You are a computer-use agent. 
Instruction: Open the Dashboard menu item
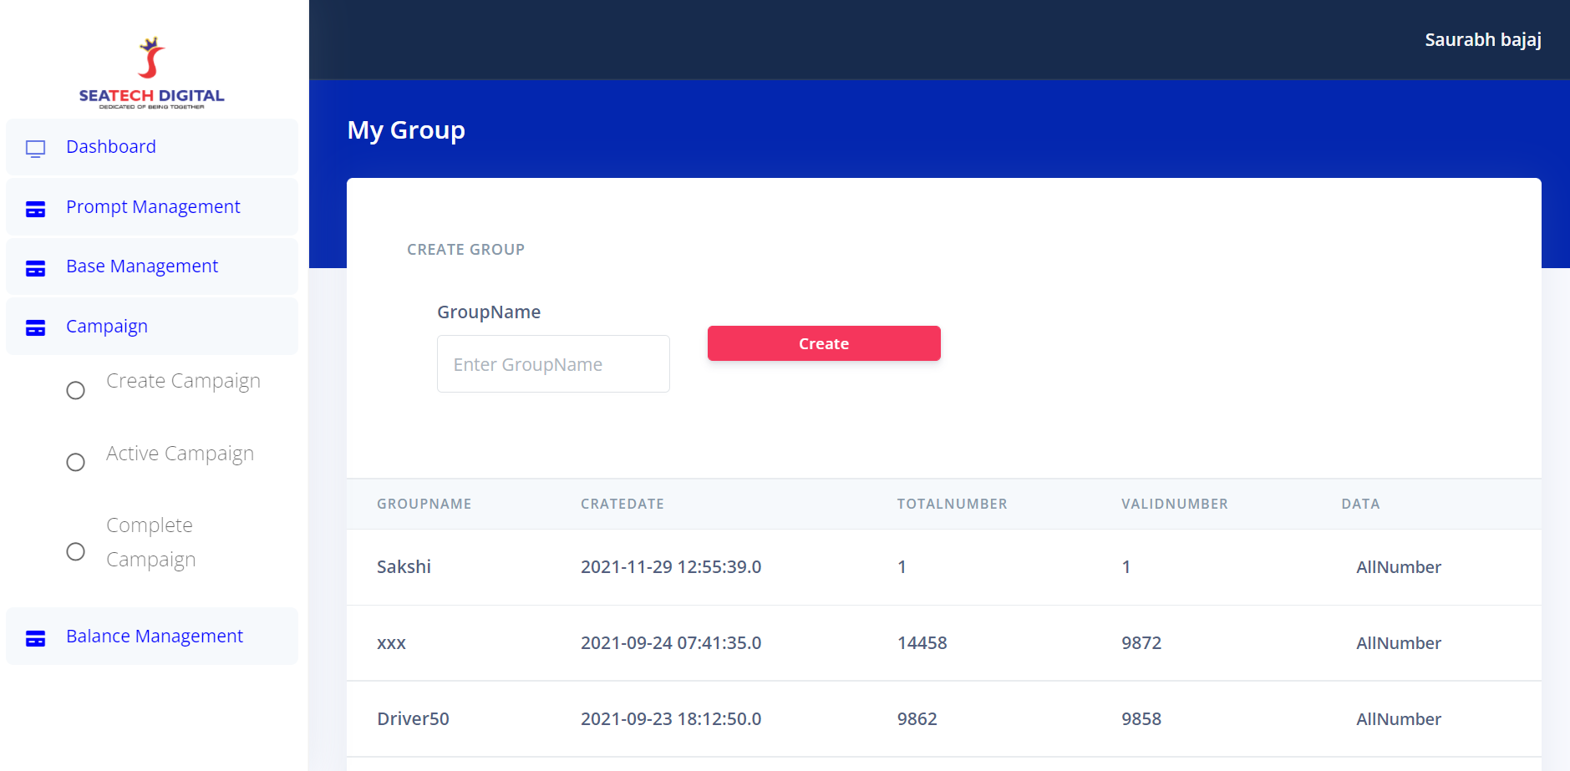click(111, 147)
